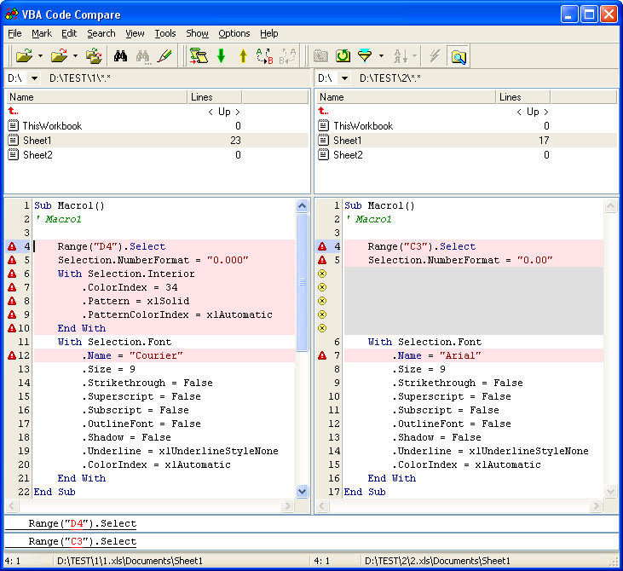Toggle the magnifier view button at toolbar end
Viewport: 623px width, 571px height.
[459, 56]
